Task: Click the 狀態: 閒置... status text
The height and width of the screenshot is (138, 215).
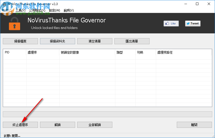Action: point(12,136)
